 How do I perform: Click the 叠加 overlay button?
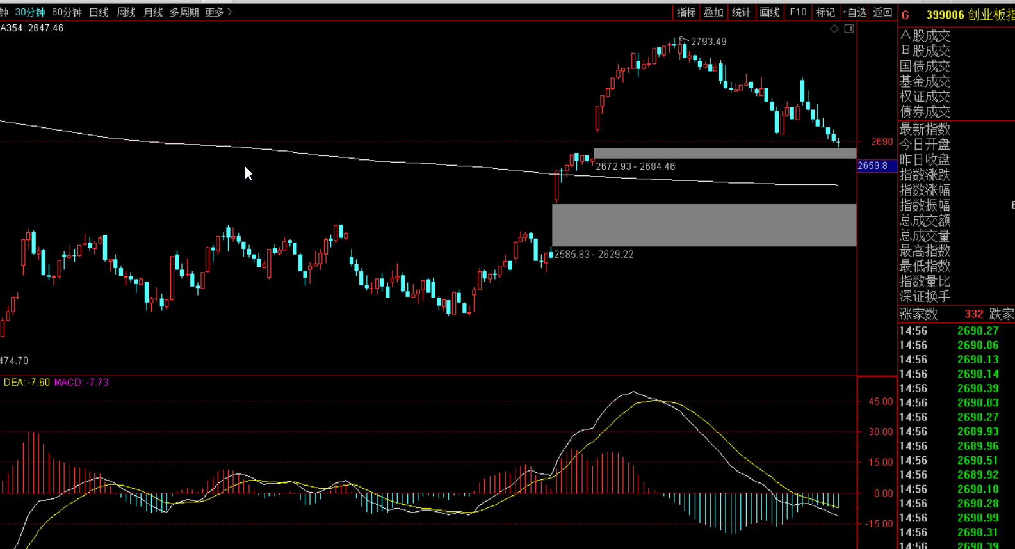coord(713,12)
